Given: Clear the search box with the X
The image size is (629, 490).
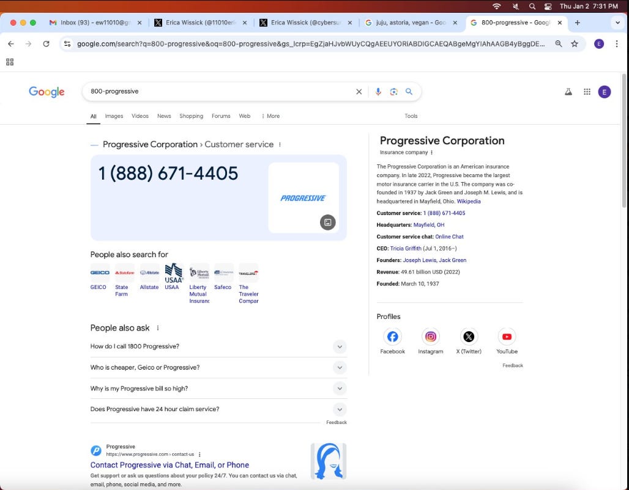Looking at the screenshot, I should (359, 92).
